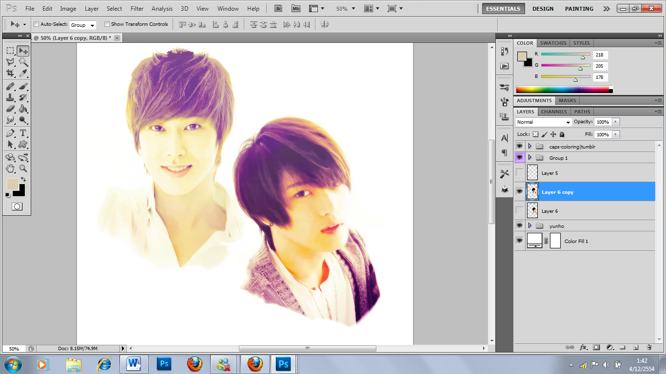Delete layer using the trash icon
The width and height of the screenshot is (666, 374).
coord(649,347)
